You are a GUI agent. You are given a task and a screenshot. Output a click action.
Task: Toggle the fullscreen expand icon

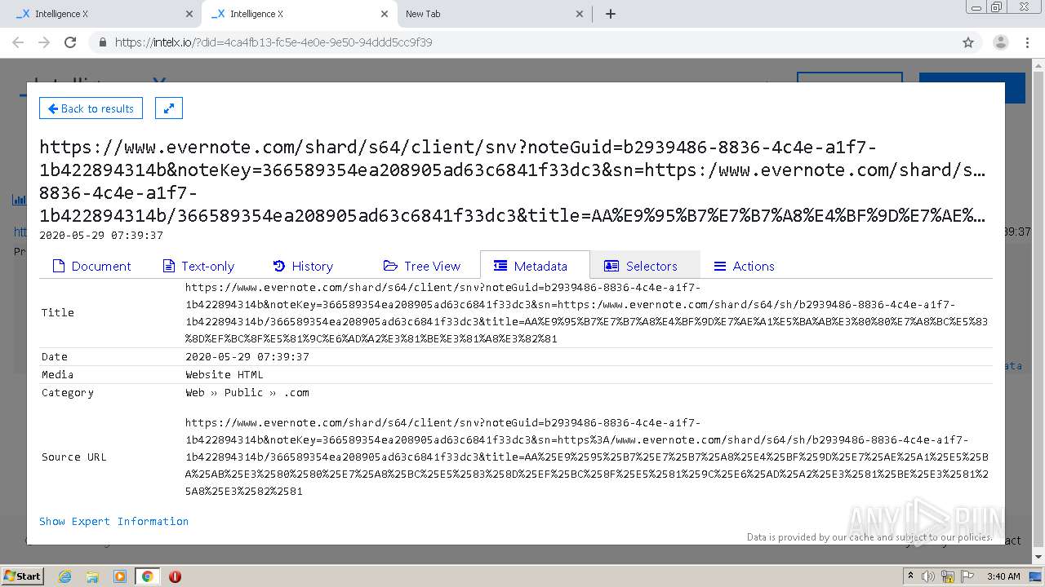click(169, 108)
